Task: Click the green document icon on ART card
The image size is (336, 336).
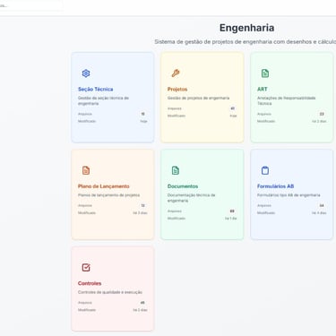Action: (x=265, y=73)
